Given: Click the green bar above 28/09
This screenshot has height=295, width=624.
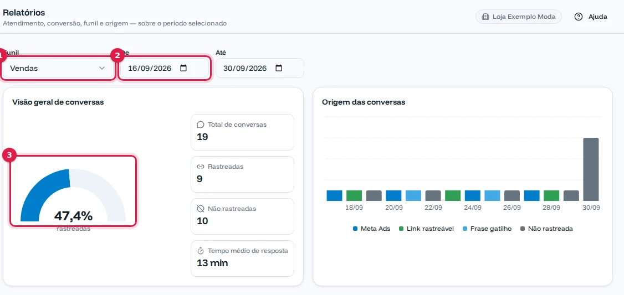Looking at the screenshot, I should (x=551, y=195).
